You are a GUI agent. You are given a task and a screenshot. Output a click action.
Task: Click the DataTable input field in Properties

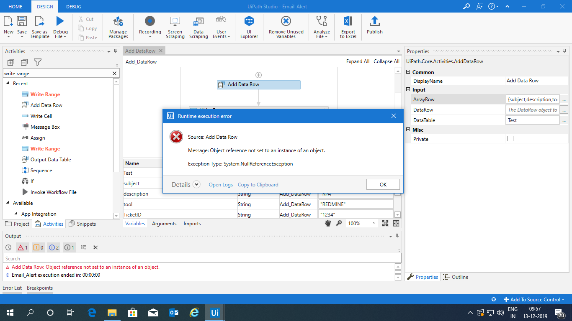tap(532, 120)
